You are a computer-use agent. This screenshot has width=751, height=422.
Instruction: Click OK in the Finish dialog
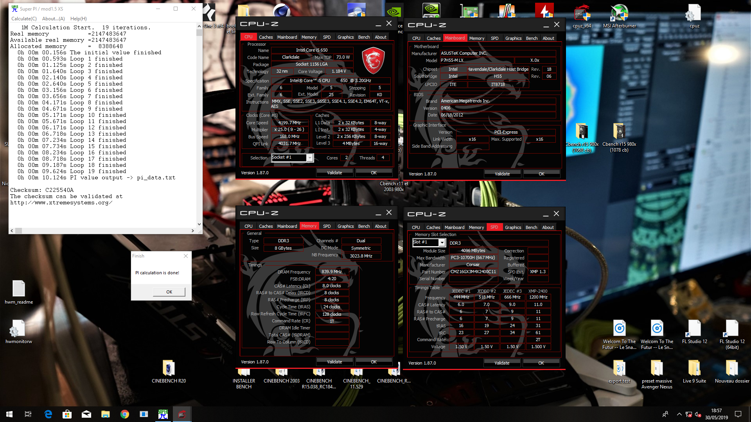[x=169, y=292]
